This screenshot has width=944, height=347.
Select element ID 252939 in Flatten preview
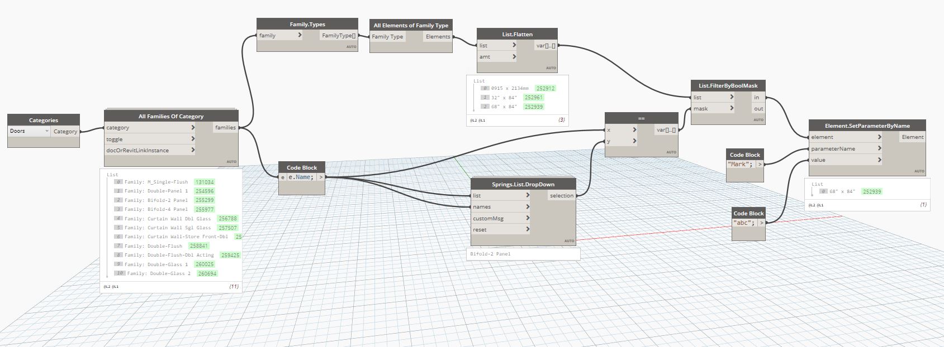coord(534,107)
